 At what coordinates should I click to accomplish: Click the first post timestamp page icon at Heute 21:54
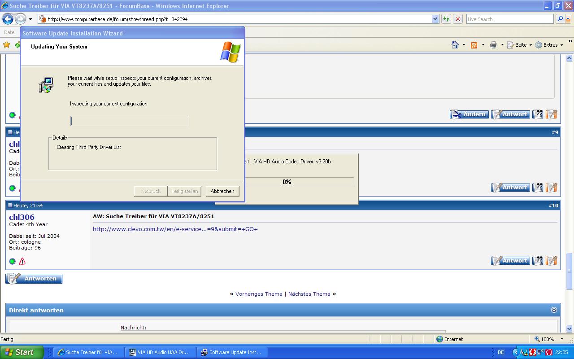pos(10,206)
